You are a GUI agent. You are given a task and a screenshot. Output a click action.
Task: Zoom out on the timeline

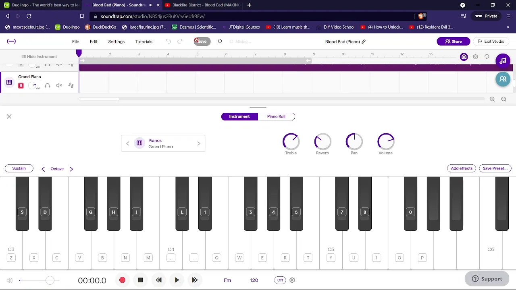(x=504, y=99)
